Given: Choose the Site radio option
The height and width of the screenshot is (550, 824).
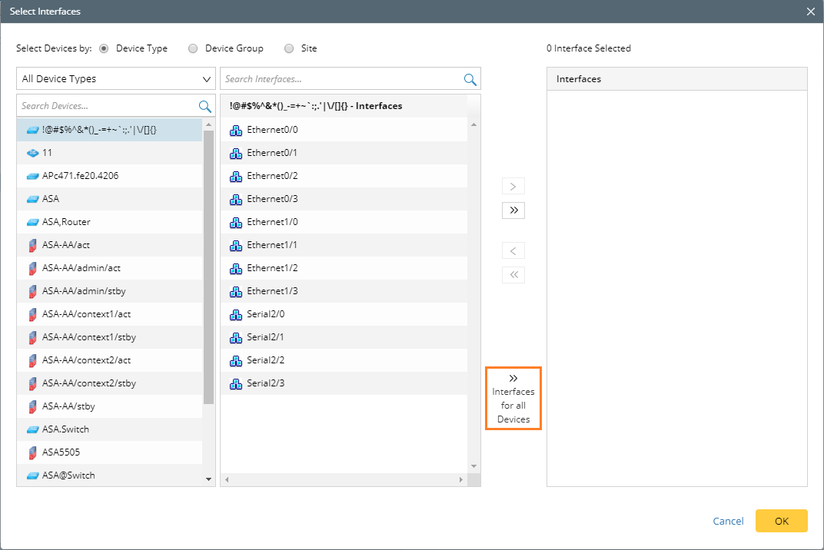Looking at the screenshot, I should click(289, 48).
